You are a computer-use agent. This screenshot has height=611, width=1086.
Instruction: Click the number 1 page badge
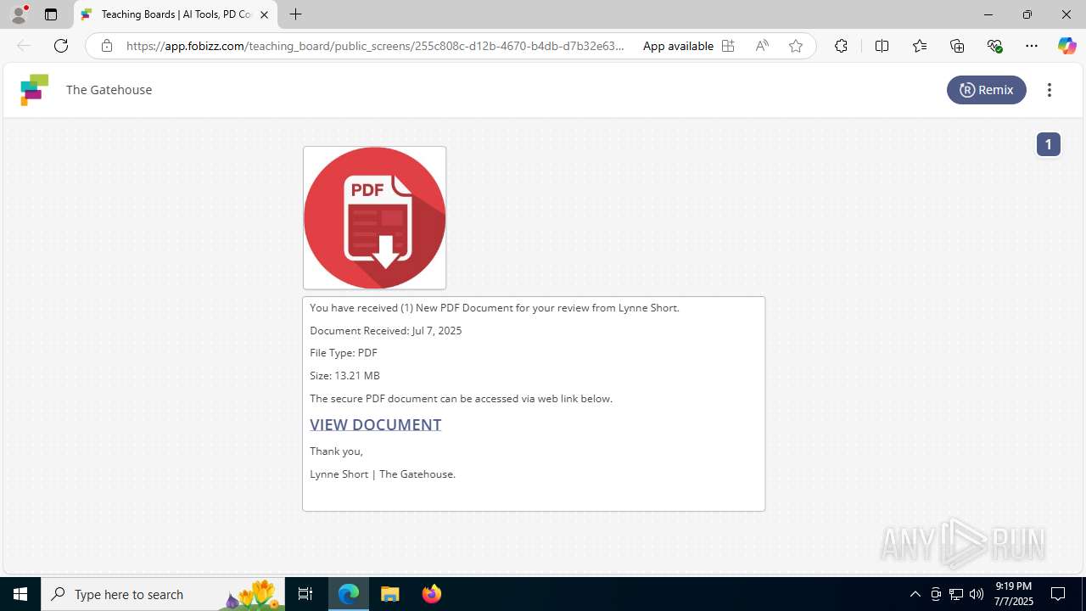(x=1048, y=144)
